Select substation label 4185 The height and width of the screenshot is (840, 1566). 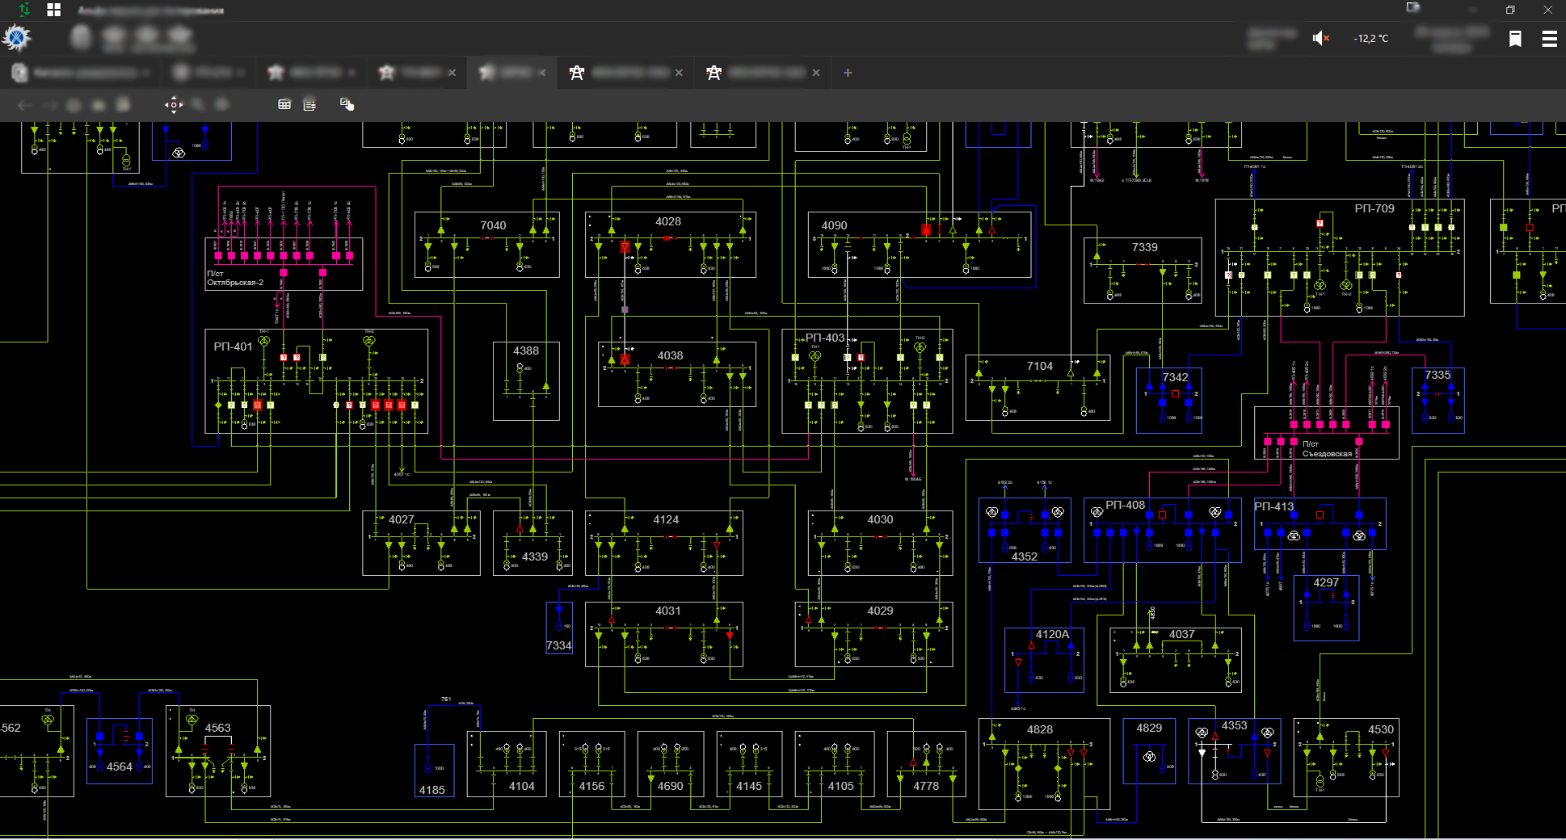tap(432, 790)
